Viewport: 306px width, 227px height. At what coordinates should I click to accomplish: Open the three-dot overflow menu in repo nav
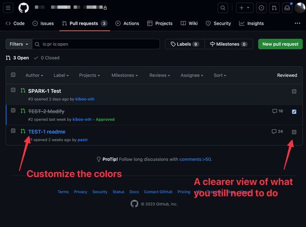point(297,23)
